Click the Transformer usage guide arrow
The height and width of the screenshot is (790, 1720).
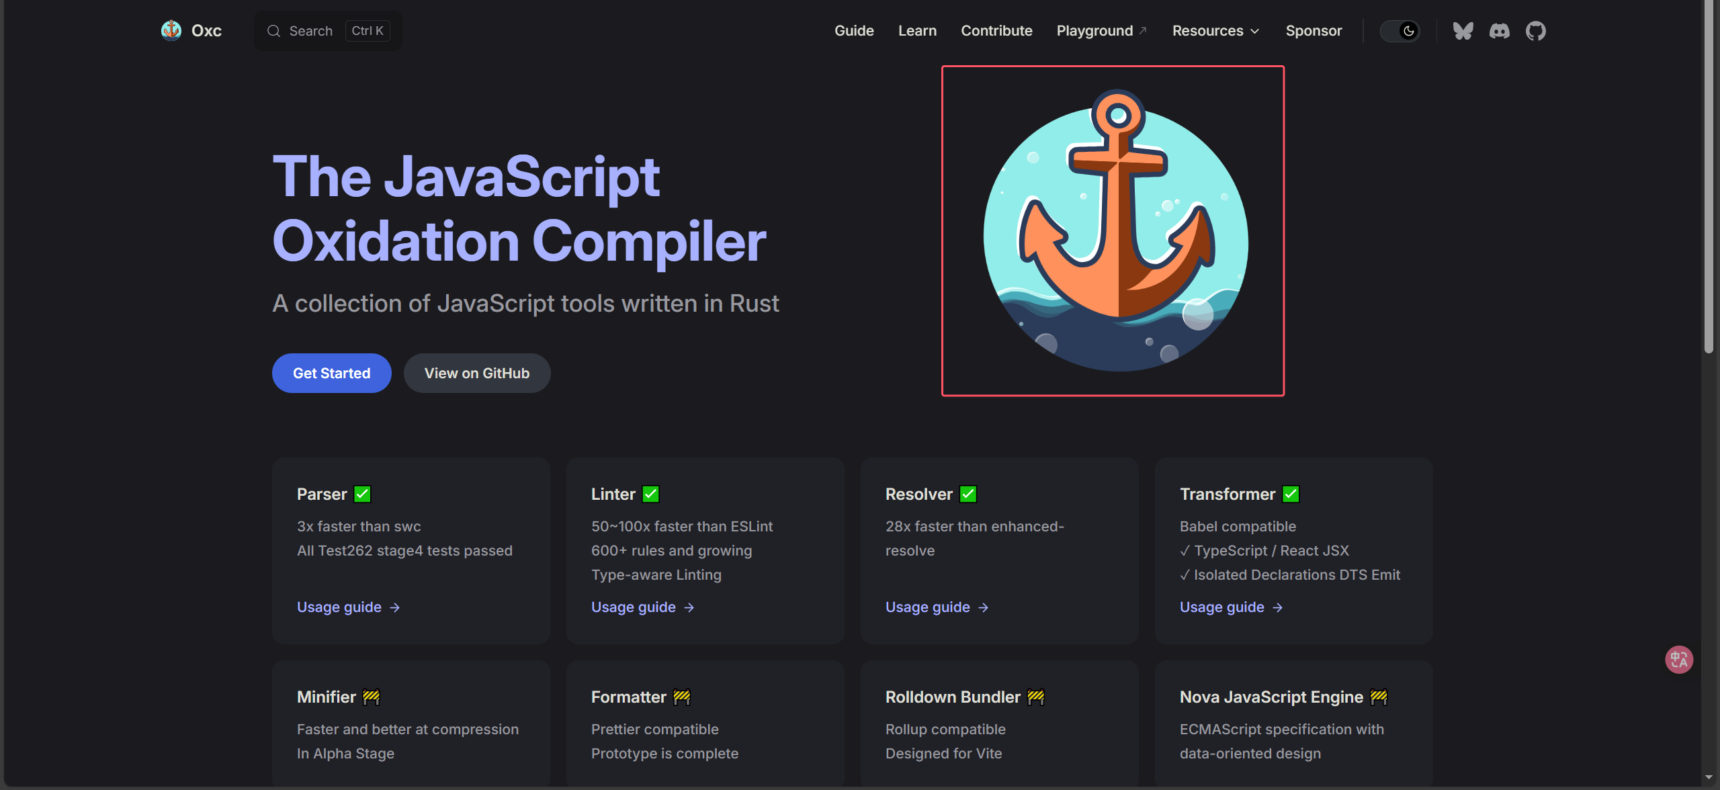[x=1278, y=607]
